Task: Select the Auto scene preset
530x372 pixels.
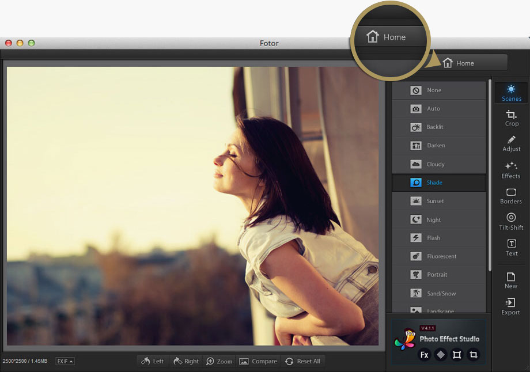Action: click(x=439, y=108)
